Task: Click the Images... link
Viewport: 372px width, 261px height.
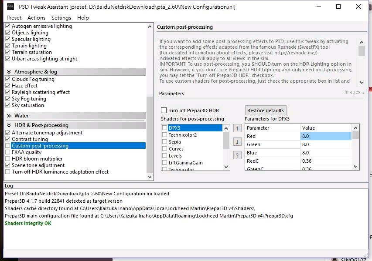Action: point(354,92)
